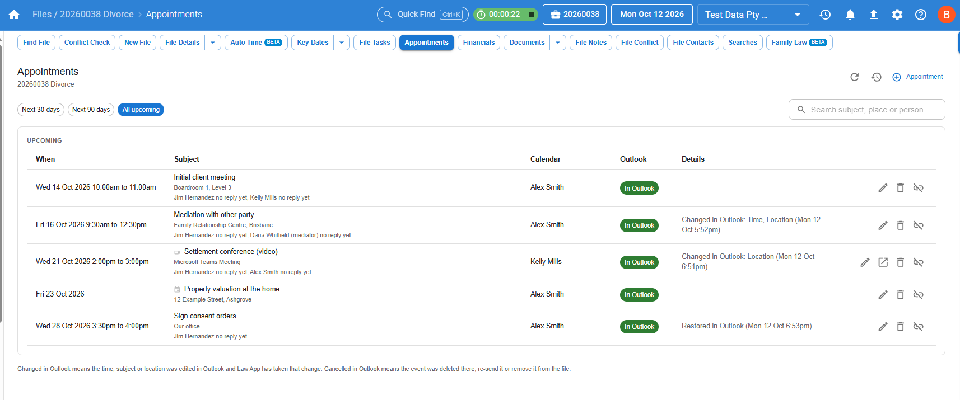Click Files / 20260038 Divorce breadcrumb

tap(83, 15)
